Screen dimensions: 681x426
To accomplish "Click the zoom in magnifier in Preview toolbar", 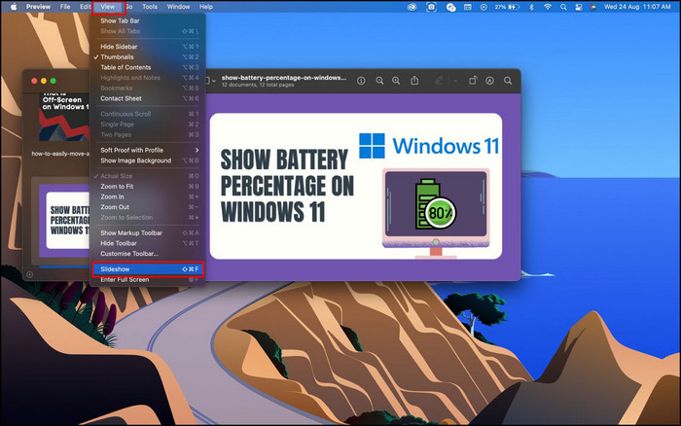I will [x=396, y=81].
